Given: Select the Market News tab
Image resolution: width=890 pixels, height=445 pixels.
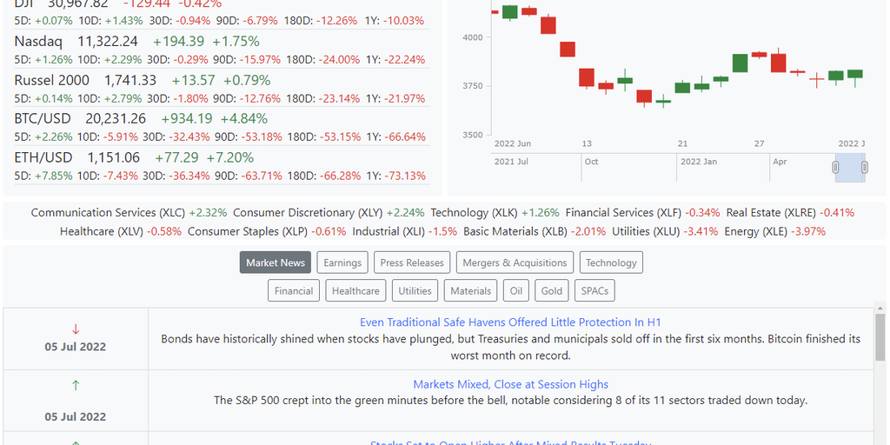Looking at the screenshot, I should click(276, 262).
